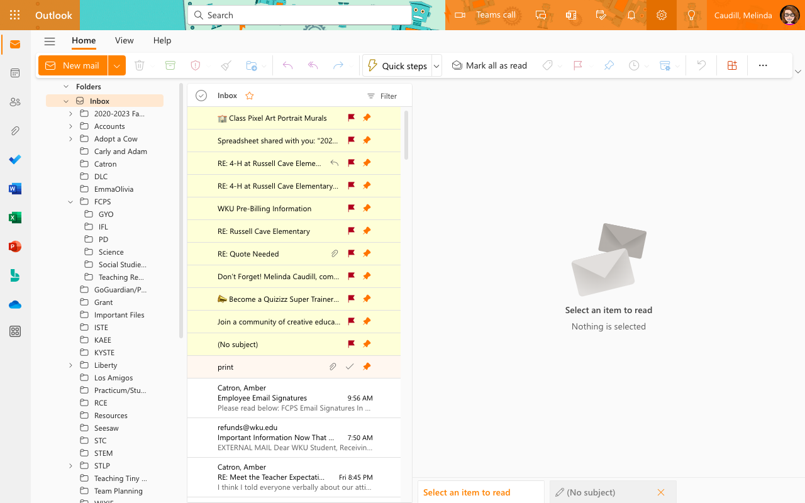Screen dimensions: 805x503
Task: Click the New mail button
Action: 73,65
